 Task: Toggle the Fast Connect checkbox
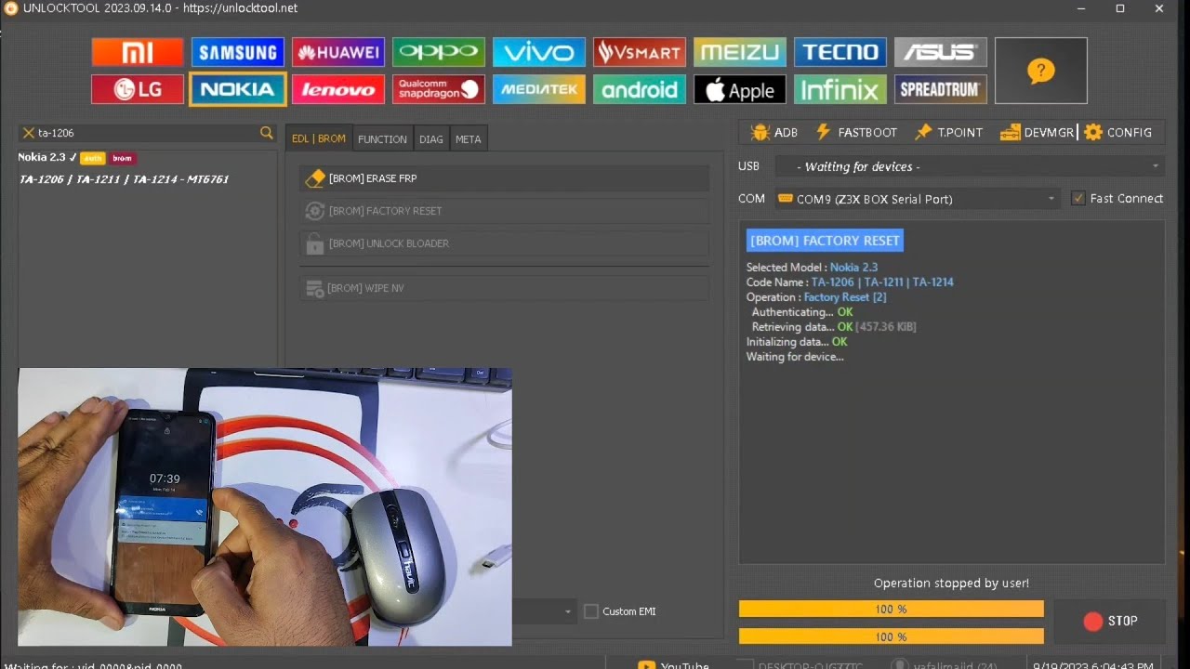(1078, 198)
